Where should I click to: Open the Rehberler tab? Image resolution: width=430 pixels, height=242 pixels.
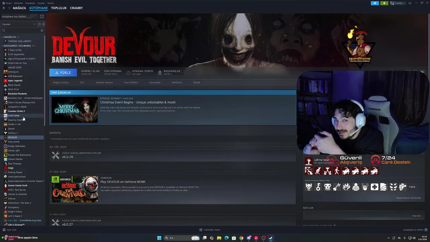[177, 82]
